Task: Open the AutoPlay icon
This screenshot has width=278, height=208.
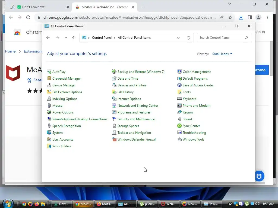Action: coord(49,71)
